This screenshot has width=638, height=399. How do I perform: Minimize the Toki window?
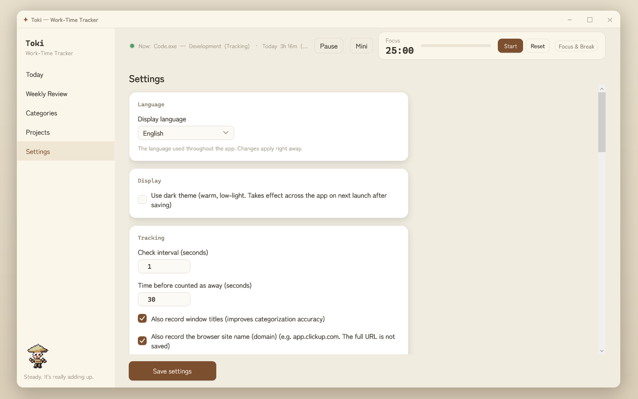click(x=570, y=20)
